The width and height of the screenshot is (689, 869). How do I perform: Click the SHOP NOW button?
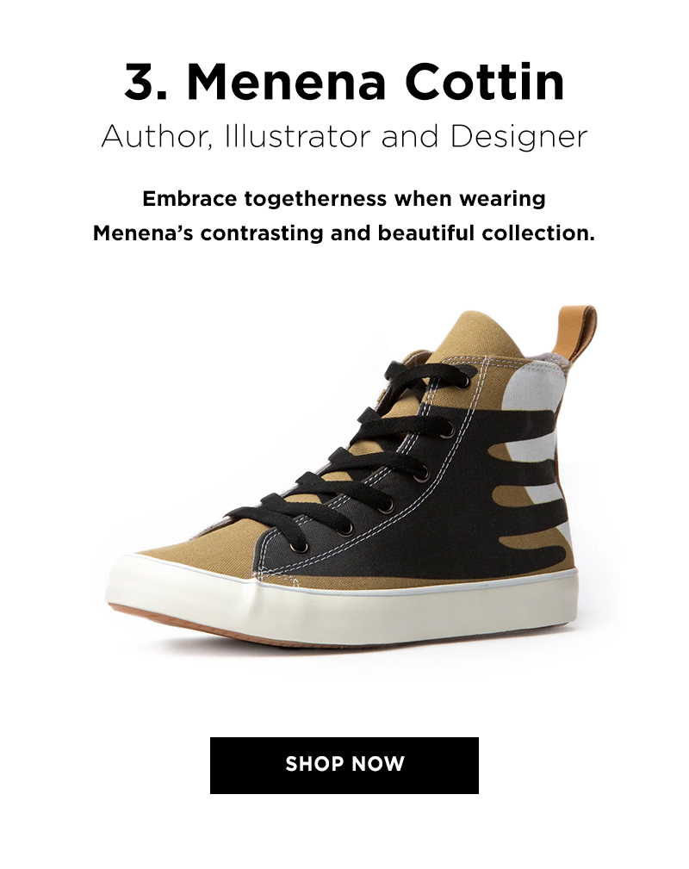pyautogui.click(x=344, y=766)
